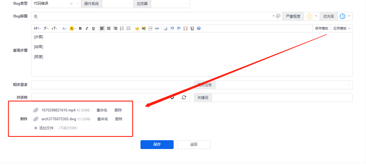
Task: Align text right
Action: click(115, 28)
